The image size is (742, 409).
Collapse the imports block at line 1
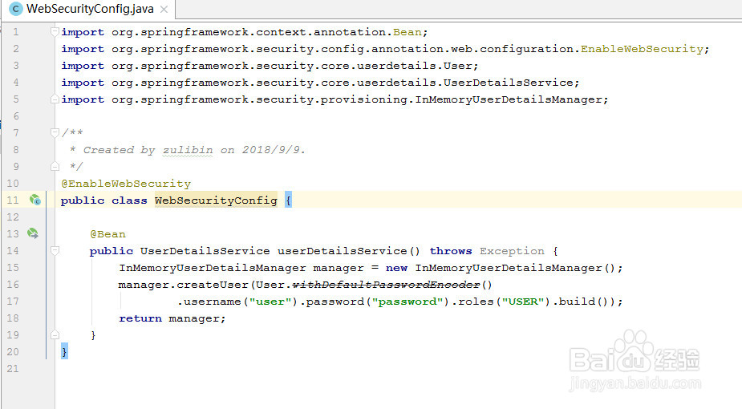tap(55, 32)
